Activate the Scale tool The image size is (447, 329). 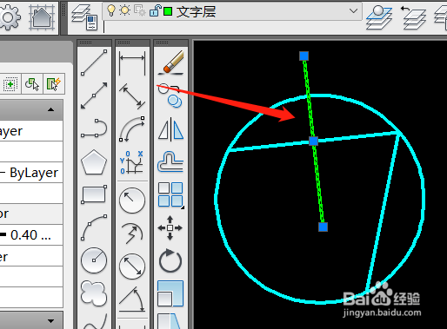pyautogui.click(x=170, y=293)
